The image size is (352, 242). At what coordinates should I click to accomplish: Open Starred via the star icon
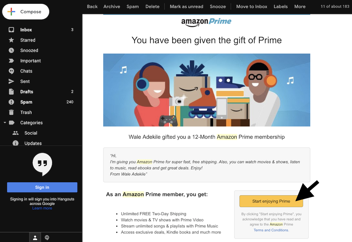coord(11,40)
